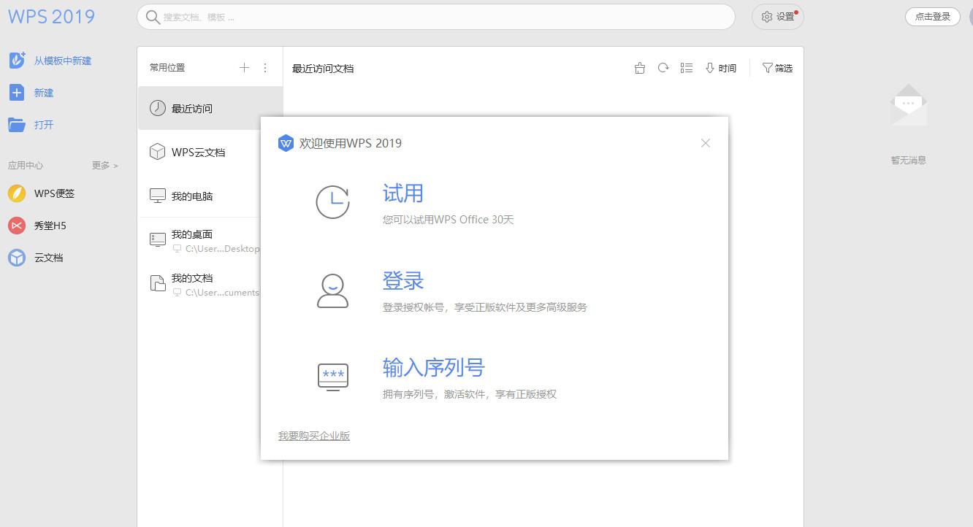The height and width of the screenshot is (527, 973).
Task: Click the 新建 plus icon in sidebar
Action: [x=17, y=93]
